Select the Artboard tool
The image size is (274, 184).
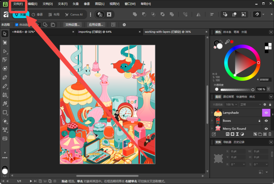pyautogui.click(x=5, y=42)
